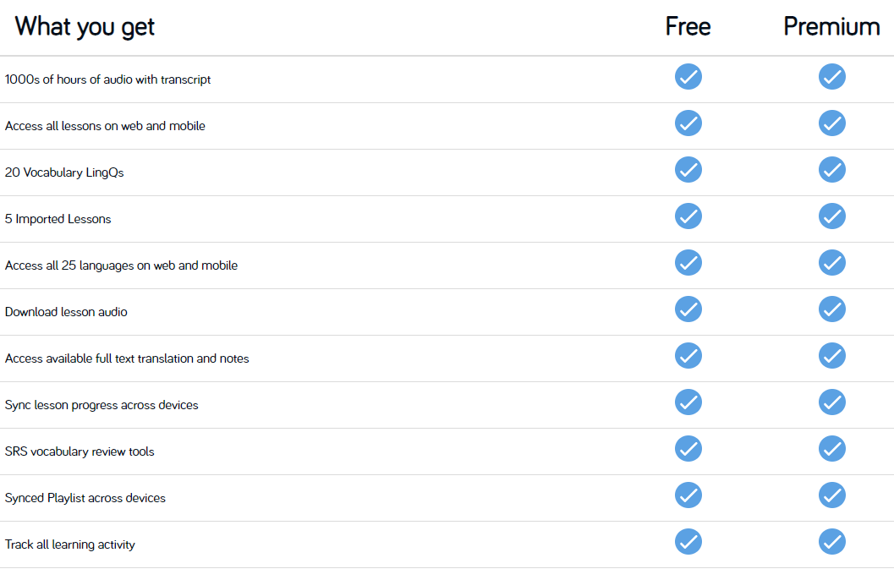Image resolution: width=894 pixels, height=569 pixels.
Task: Click the What you get heading
Action: [85, 27]
